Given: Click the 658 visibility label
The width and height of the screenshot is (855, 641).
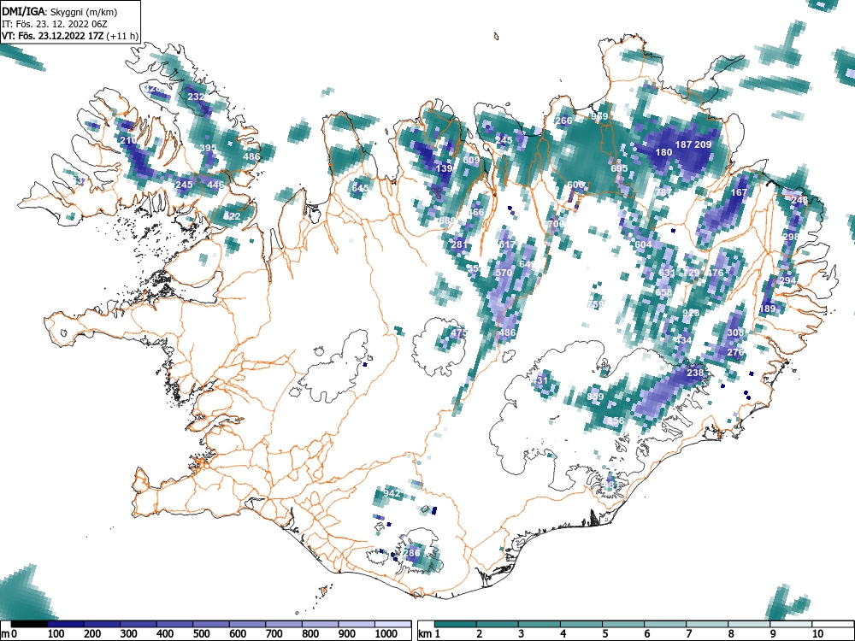Looking at the screenshot, I should click(x=663, y=292).
